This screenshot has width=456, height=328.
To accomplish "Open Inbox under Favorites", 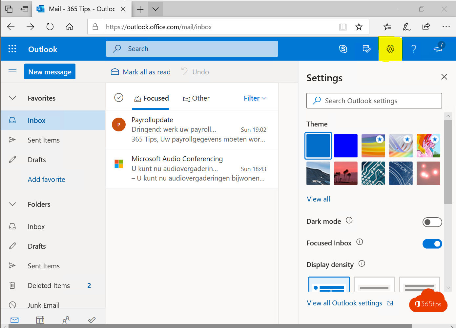I will (x=53, y=120).
